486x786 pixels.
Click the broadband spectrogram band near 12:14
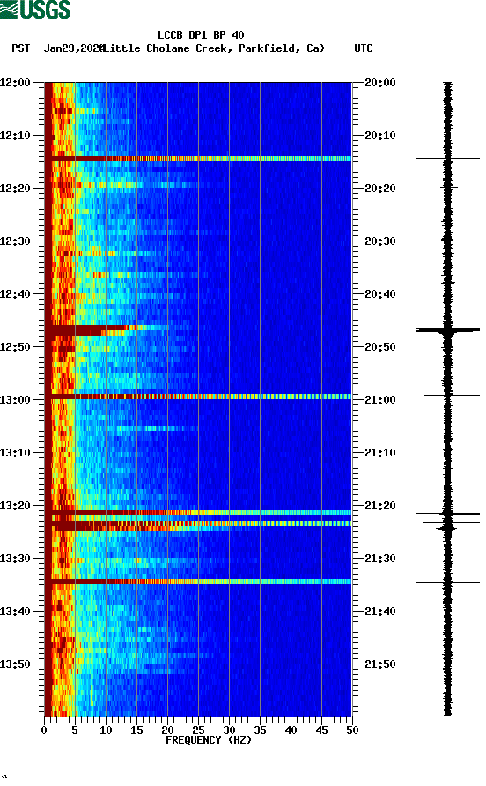click(x=198, y=159)
